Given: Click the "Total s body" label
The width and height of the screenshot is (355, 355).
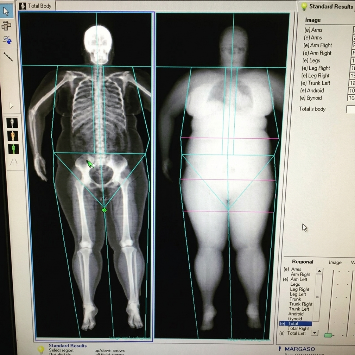Looking at the screenshot, I should (x=312, y=109).
